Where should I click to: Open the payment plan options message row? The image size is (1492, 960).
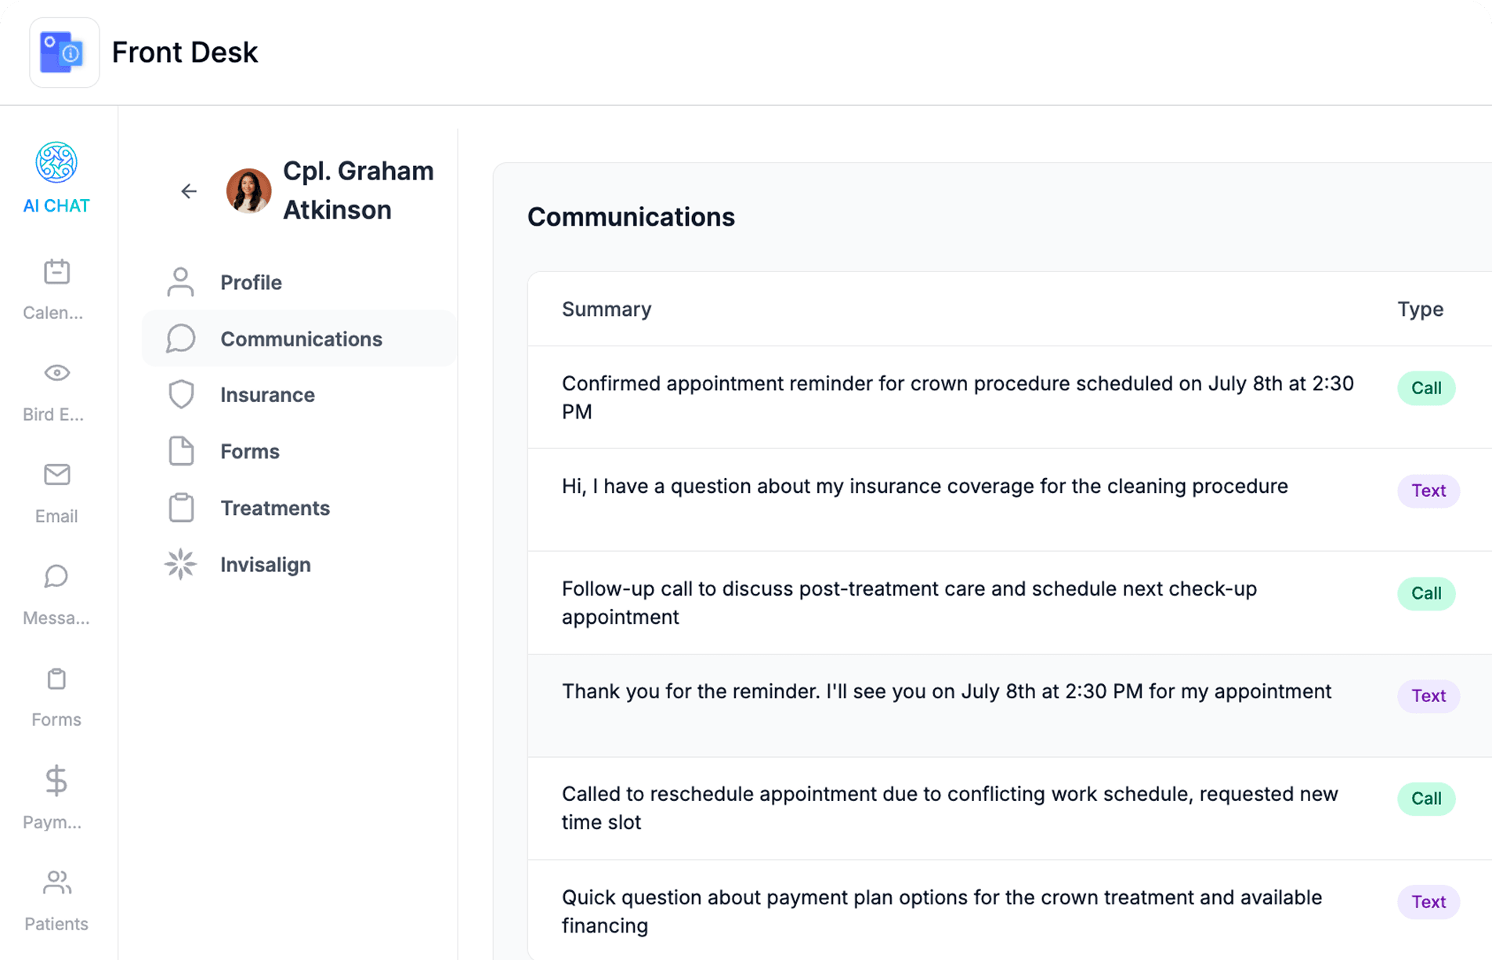(x=942, y=911)
